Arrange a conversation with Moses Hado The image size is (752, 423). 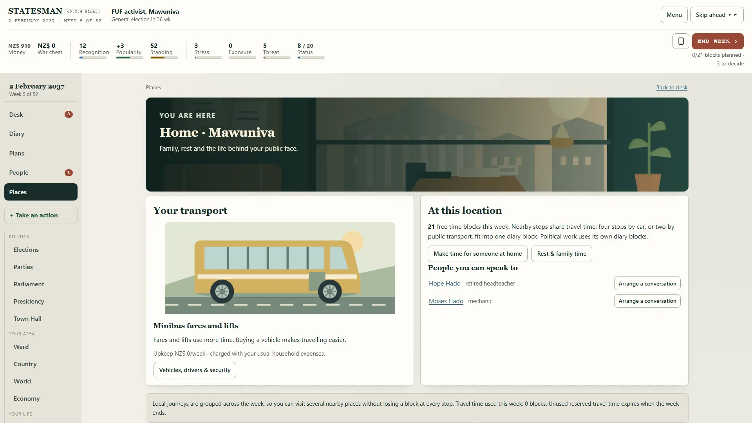point(647,301)
